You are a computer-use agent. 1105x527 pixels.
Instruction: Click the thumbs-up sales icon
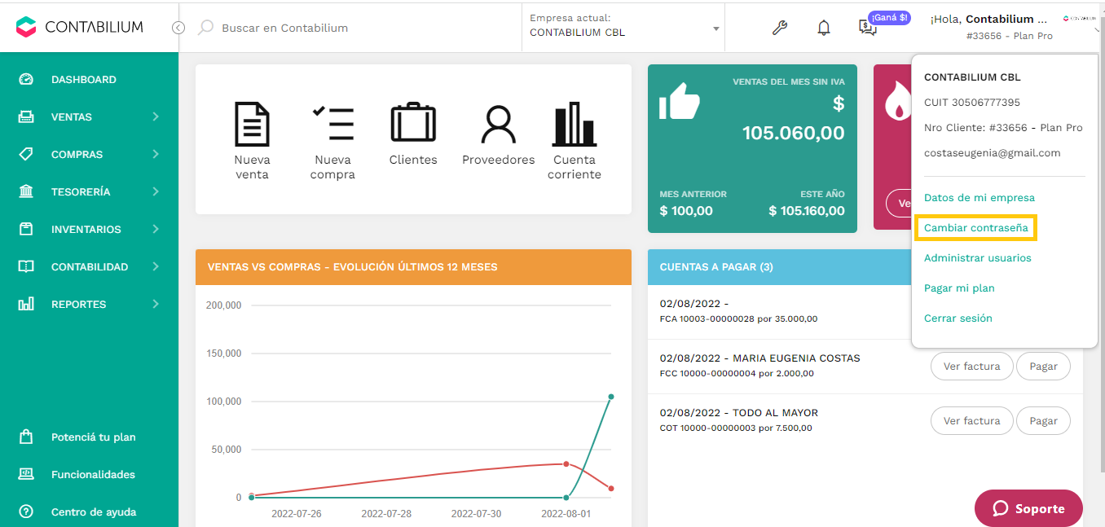point(680,103)
